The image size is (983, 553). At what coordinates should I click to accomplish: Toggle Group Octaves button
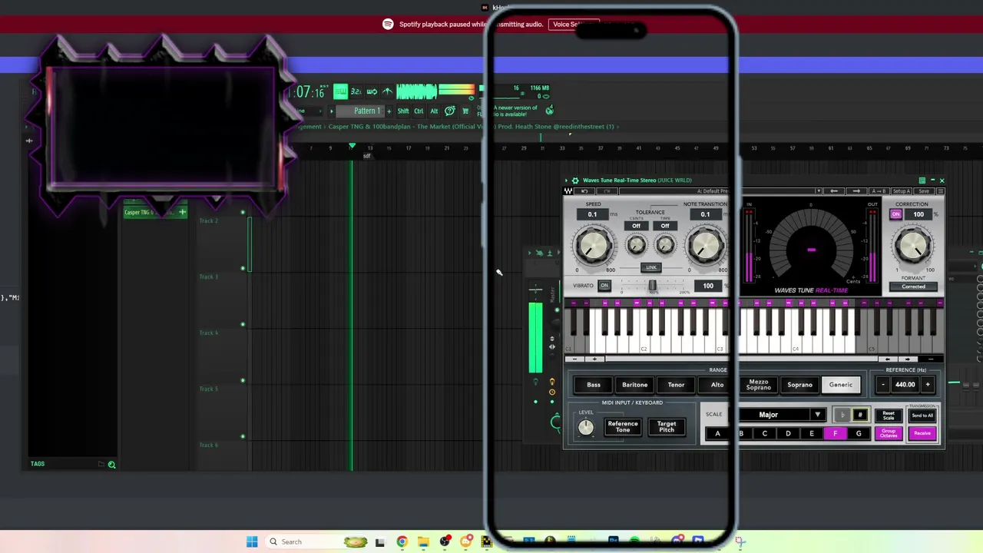coord(889,433)
